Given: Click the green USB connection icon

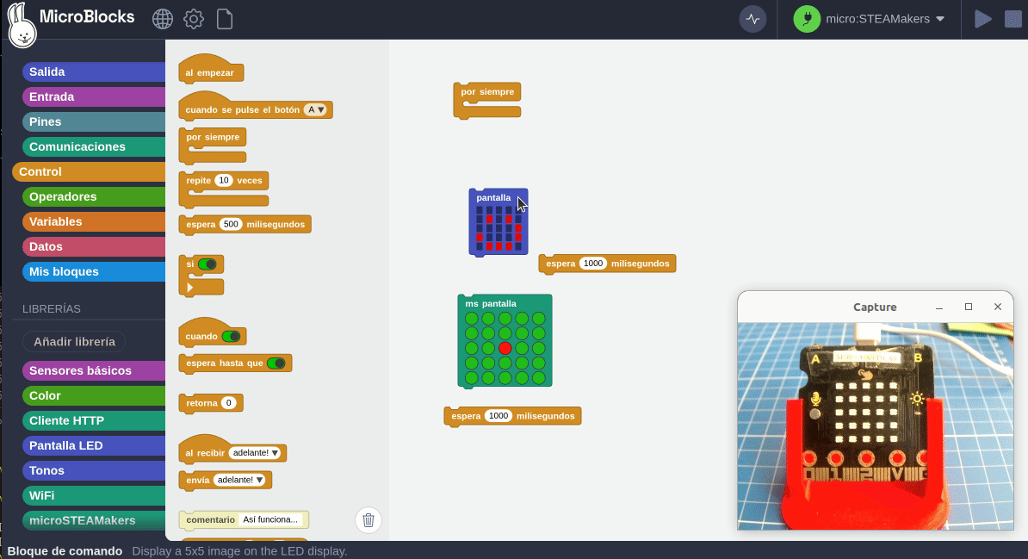Looking at the screenshot, I should [x=807, y=19].
